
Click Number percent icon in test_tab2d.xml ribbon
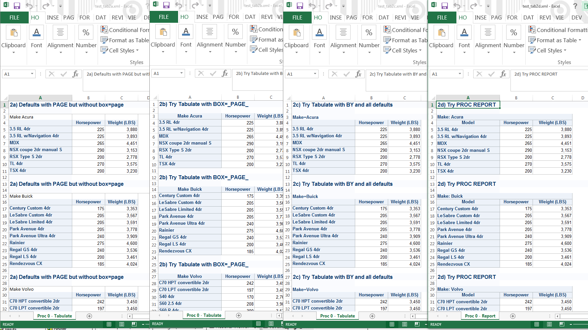[513, 33]
